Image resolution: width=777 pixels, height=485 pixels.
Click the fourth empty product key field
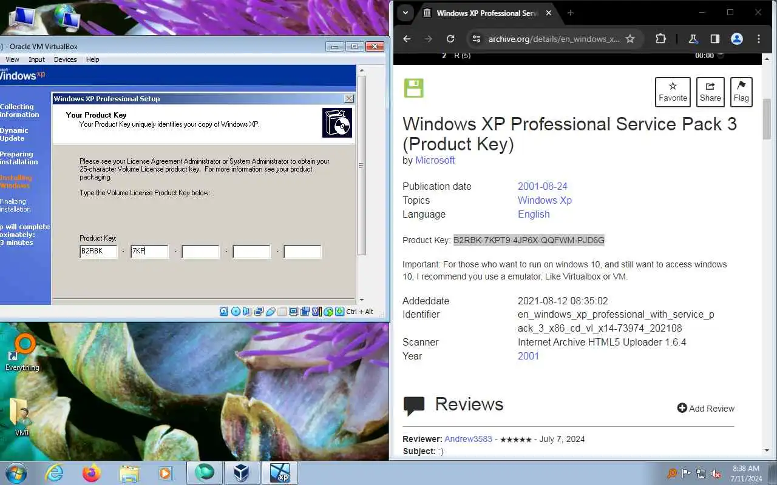[x=251, y=251]
